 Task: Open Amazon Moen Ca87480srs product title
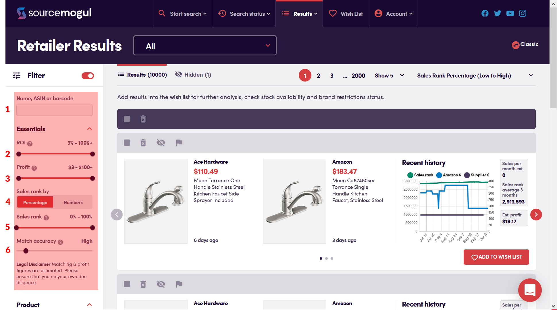357,191
